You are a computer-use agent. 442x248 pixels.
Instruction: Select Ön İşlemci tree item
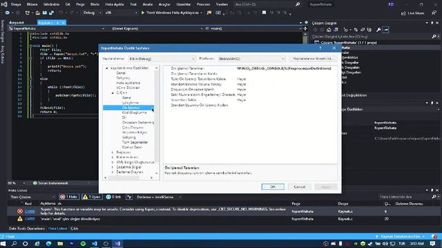(x=131, y=107)
